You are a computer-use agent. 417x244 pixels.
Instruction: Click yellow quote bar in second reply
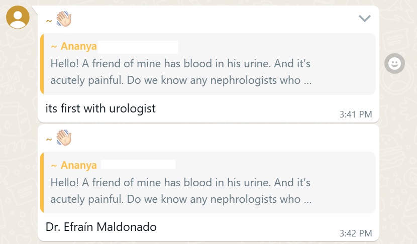coord(42,183)
